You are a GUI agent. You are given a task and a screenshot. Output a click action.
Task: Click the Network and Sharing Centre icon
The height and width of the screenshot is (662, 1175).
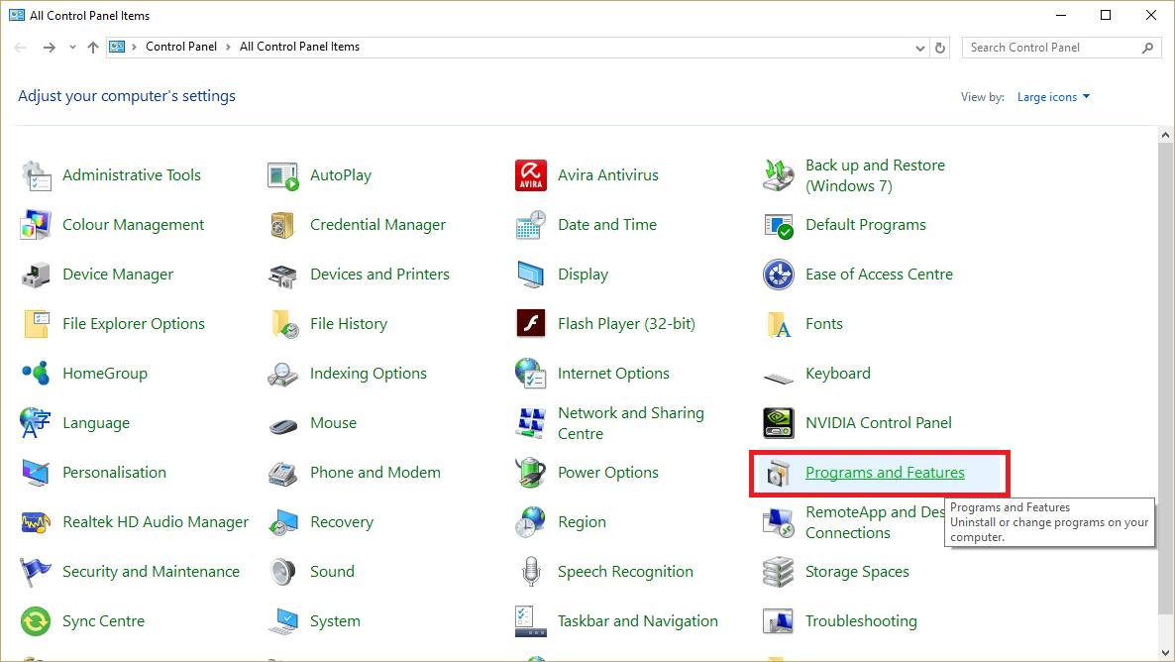[x=531, y=423]
